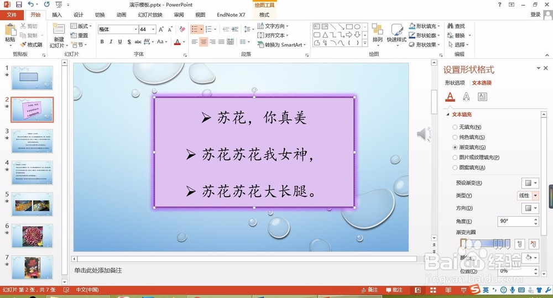Underline the selected text

(x=120, y=41)
